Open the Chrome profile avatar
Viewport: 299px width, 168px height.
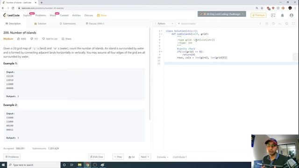click(x=290, y=8)
